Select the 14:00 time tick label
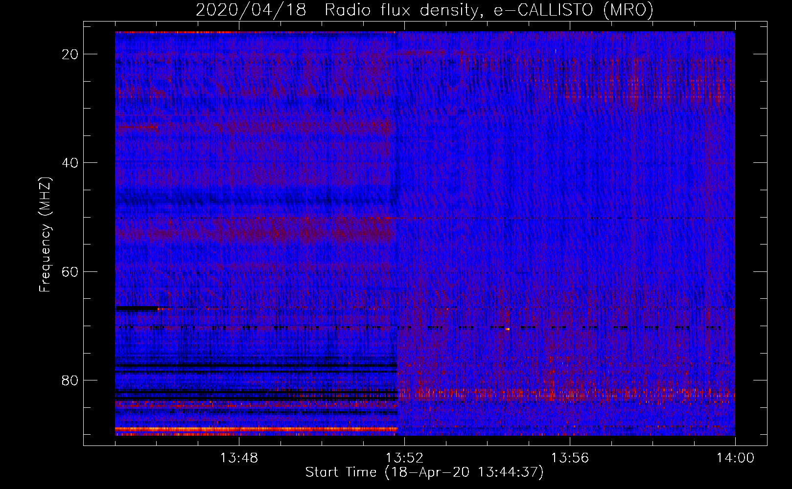The height and width of the screenshot is (489, 792). [x=735, y=458]
